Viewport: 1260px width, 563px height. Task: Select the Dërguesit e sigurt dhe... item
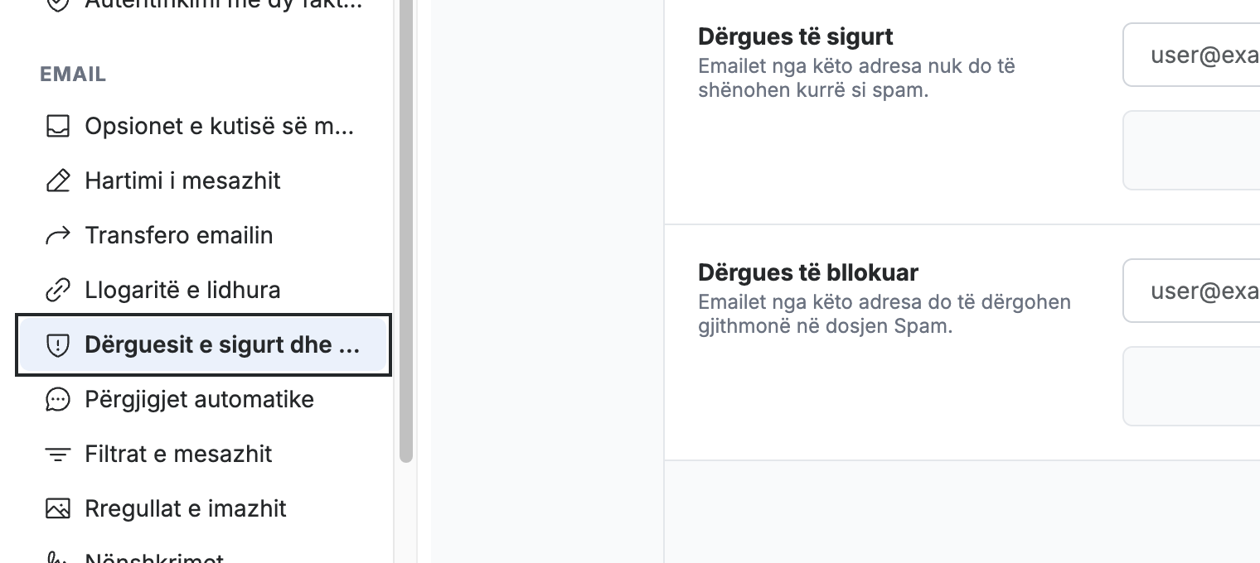(203, 345)
